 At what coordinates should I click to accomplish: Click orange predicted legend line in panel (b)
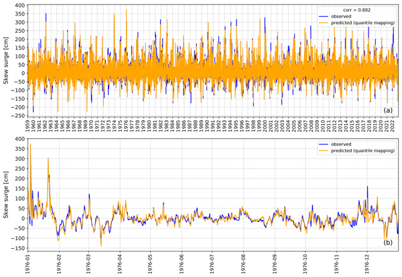tap(324, 151)
